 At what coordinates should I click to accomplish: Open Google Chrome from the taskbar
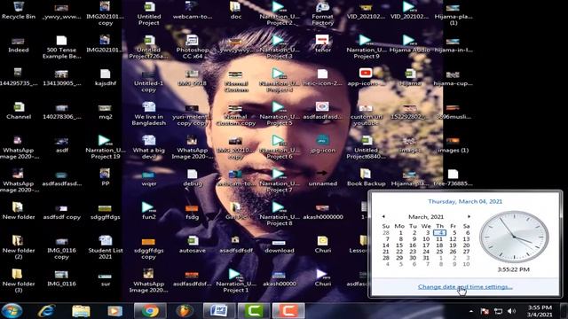pos(150,311)
